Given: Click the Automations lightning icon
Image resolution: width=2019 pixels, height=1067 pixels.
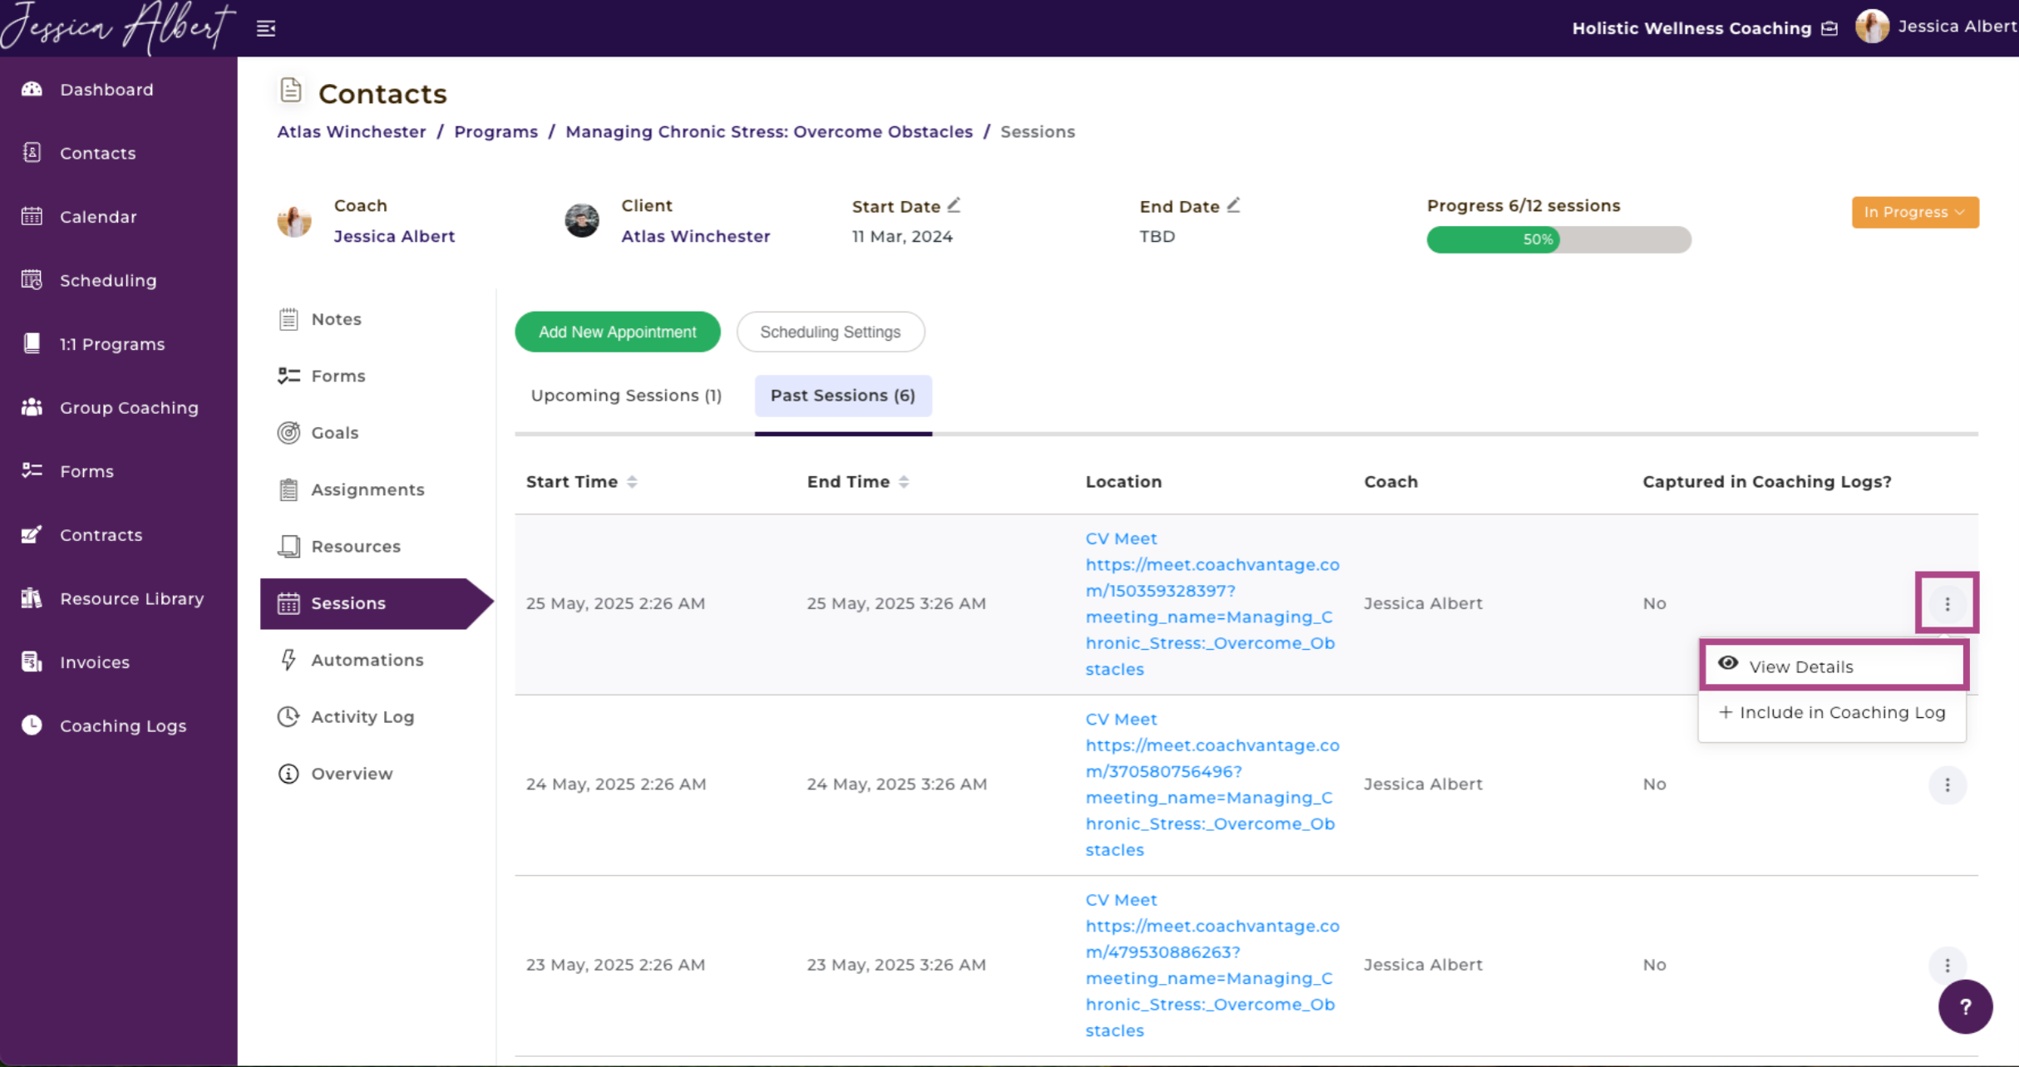Looking at the screenshot, I should 288,660.
